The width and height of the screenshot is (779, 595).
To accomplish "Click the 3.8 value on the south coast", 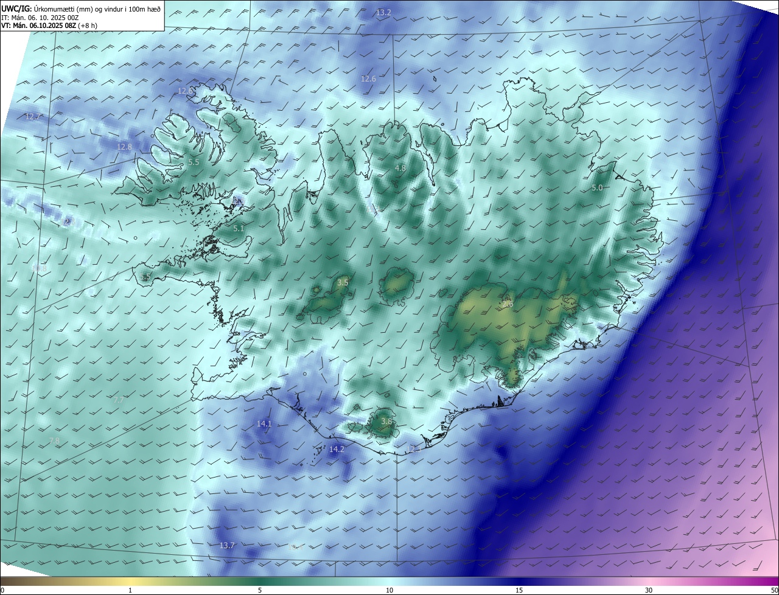I will [386, 421].
